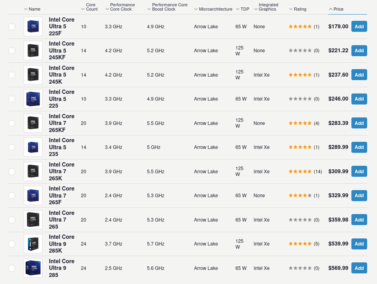The width and height of the screenshot is (377, 284).
Task: Open the Intel Core Ultra 5 235 link
Action: tap(61, 147)
